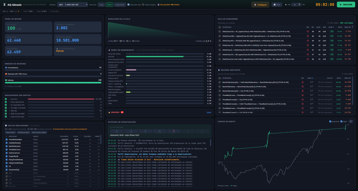Click the AQ Génesis logo icon
This screenshot has height=191, width=358.
pyautogui.click(x=4, y=5)
